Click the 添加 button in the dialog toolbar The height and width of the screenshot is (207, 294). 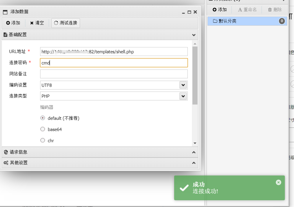point(13,23)
